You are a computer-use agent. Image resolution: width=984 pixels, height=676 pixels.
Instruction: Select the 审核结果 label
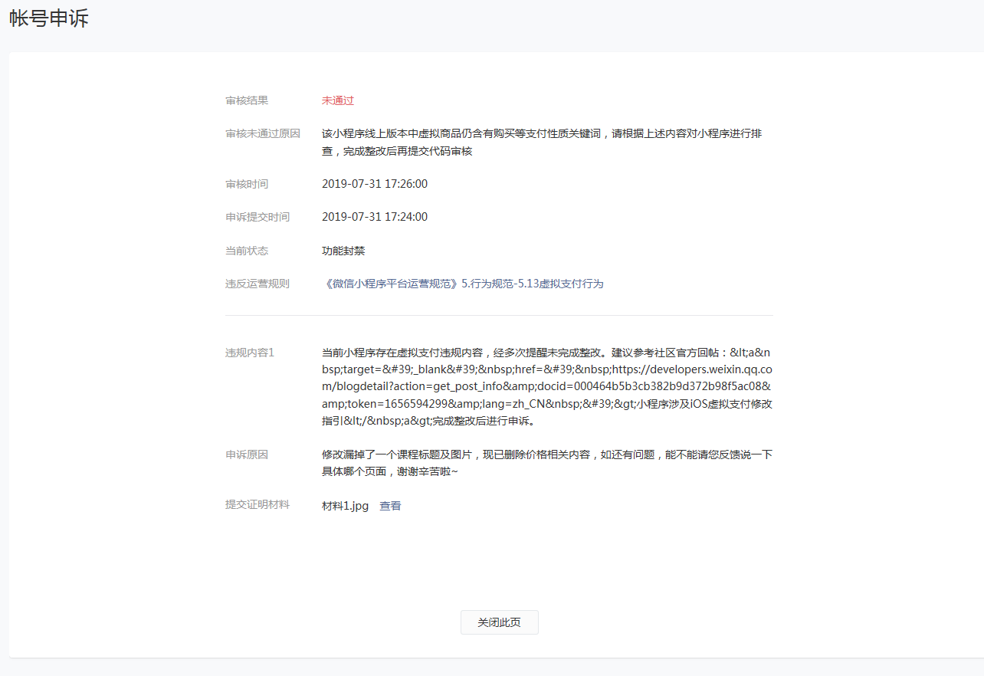tap(247, 100)
